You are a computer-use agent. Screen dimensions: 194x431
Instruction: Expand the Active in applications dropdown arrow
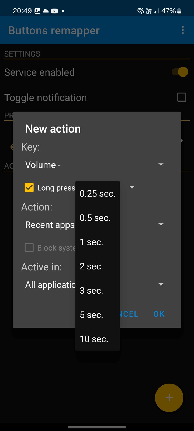click(x=161, y=284)
